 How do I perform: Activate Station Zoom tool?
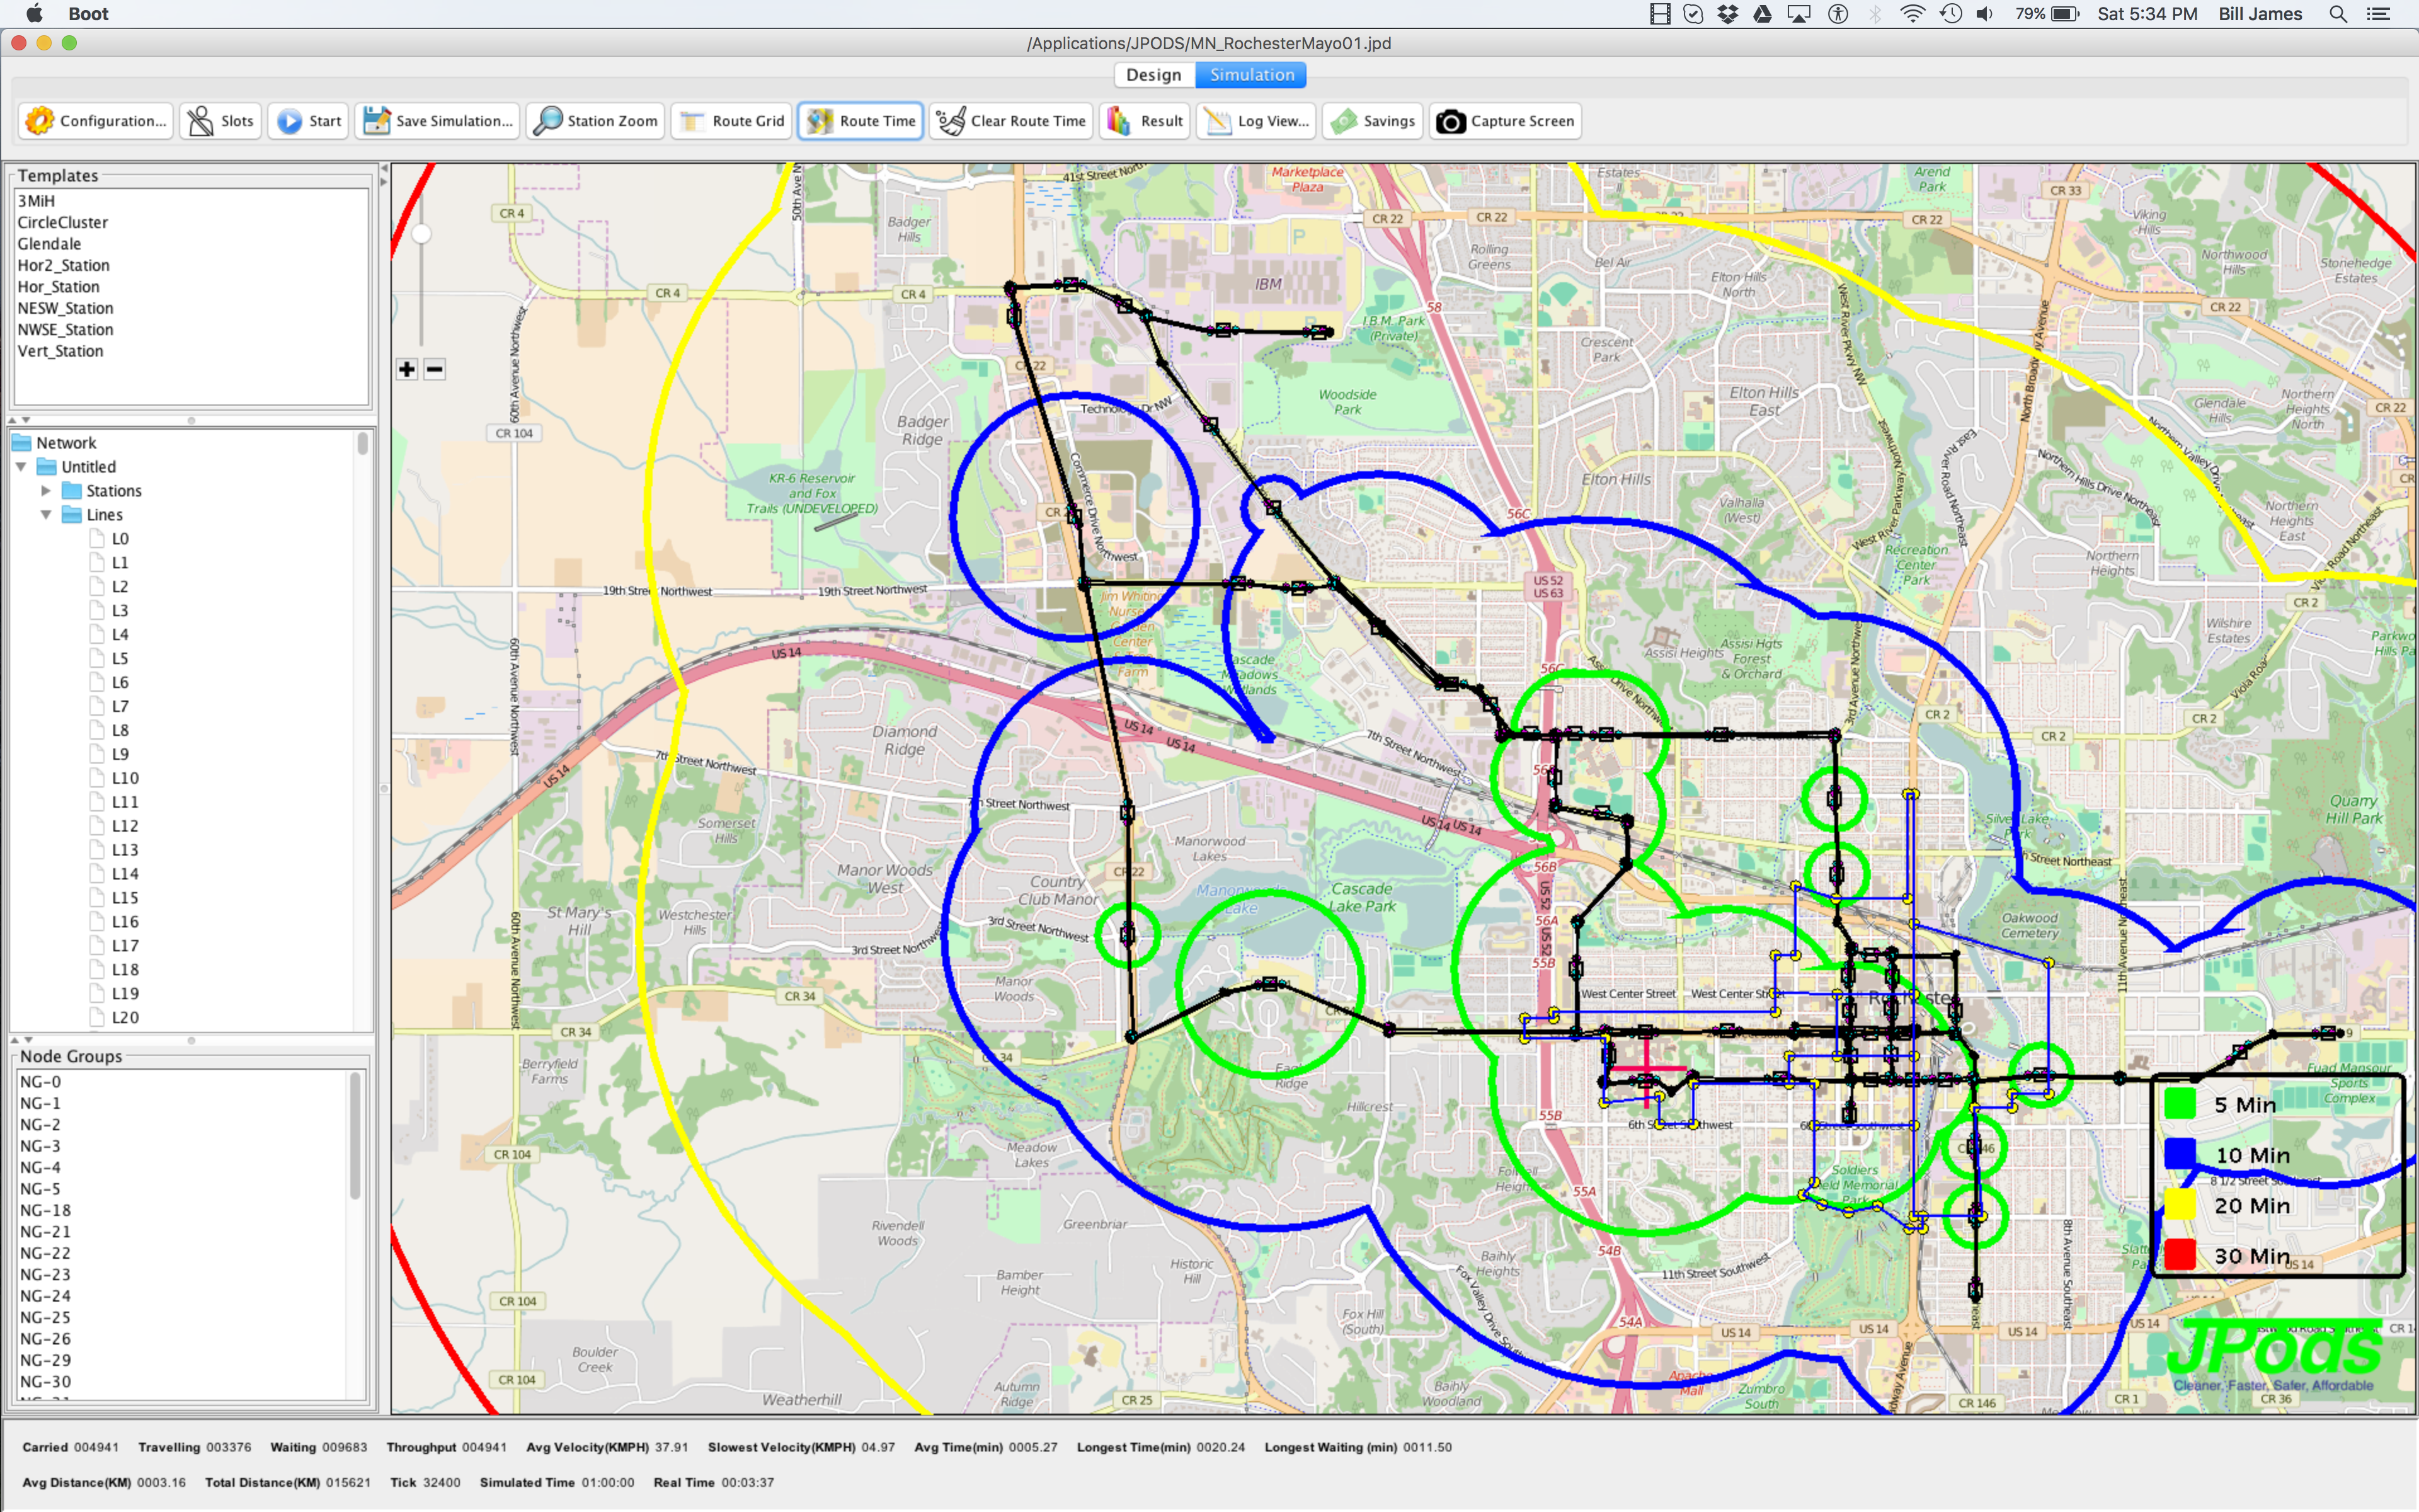tap(596, 121)
